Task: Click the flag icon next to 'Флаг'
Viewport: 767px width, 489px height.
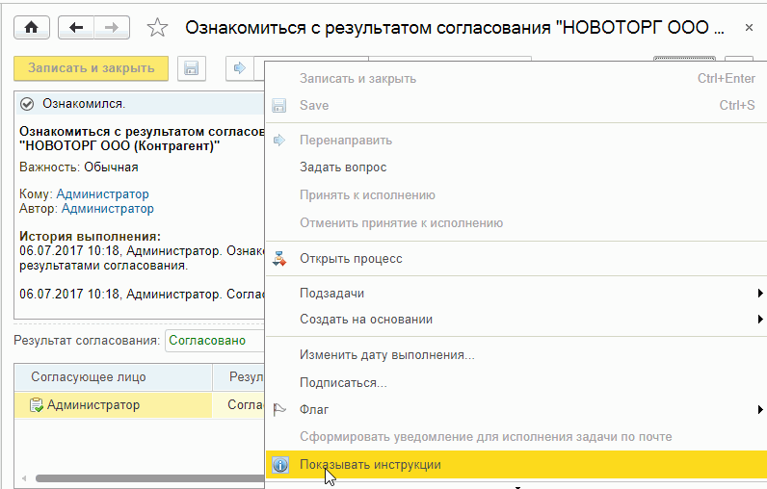Action: [279, 409]
